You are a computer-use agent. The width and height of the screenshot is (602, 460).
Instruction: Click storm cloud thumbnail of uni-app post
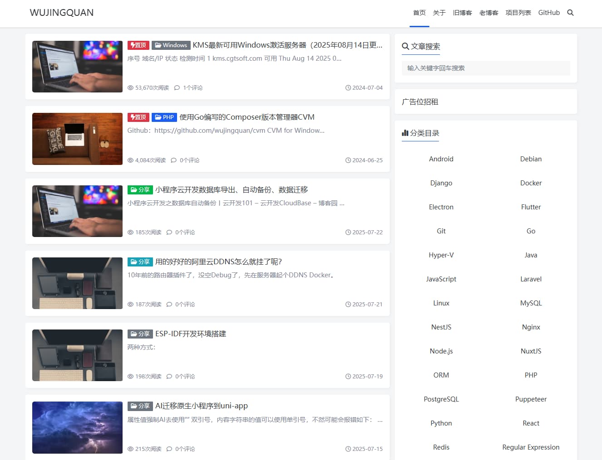[77, 427]
